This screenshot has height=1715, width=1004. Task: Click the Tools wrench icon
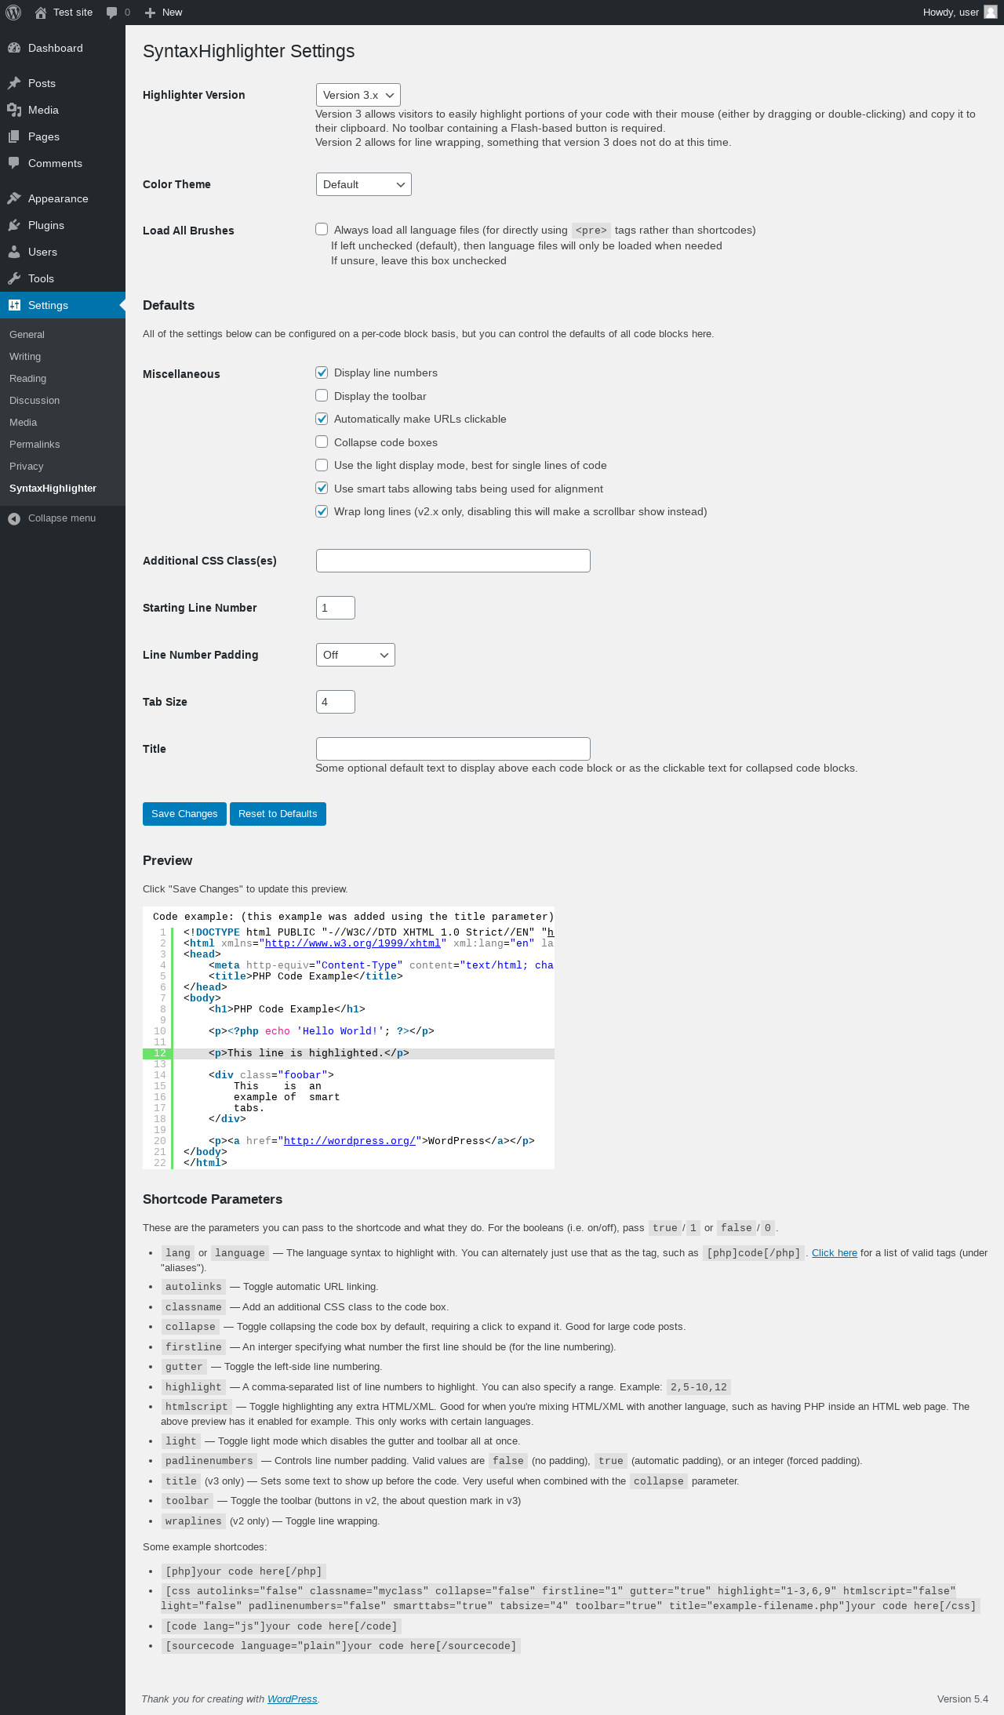(x=14, y=278)
